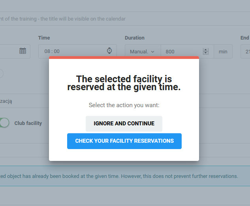Click 'Select the action you want' text
Image resolution: width=250 pixels, height=206 pixels.
click(124, 105)
